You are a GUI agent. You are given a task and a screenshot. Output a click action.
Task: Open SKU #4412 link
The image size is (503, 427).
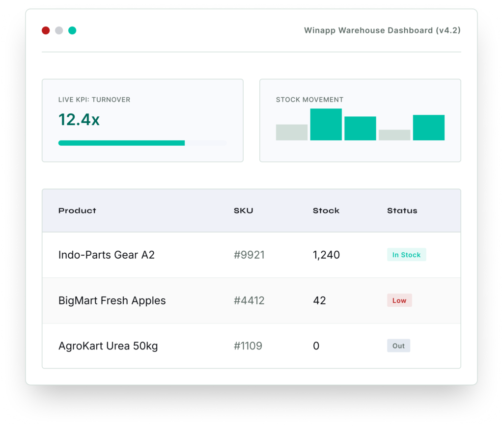pyautogui.click(x=249, y=301)
